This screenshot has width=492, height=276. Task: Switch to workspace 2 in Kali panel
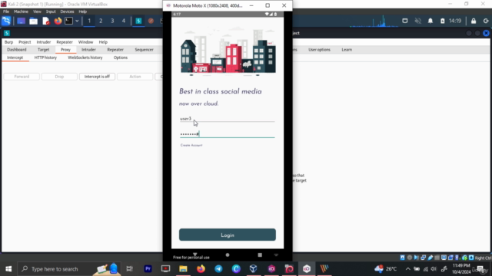101,21
